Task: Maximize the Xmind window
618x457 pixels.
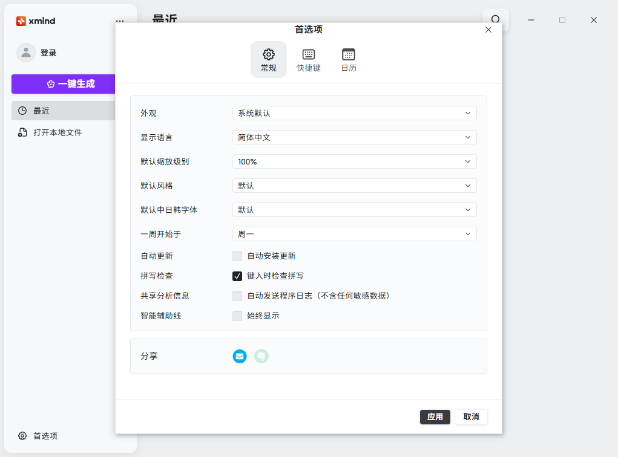Action: click(x=562, y=20)
